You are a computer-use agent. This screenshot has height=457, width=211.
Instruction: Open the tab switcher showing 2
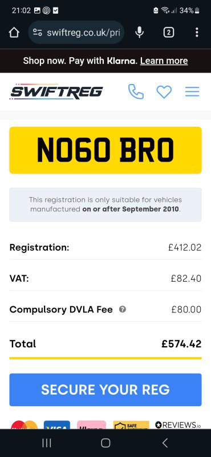pyautogui.click(x=168, y=33)
